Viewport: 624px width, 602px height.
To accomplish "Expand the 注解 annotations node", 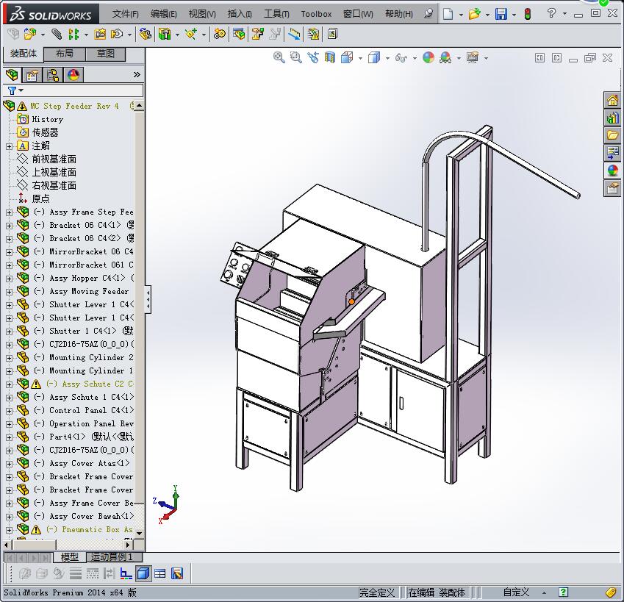I will point(9,146).
